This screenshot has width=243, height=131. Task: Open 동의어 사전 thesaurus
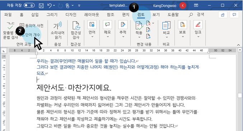click(32, 25)
